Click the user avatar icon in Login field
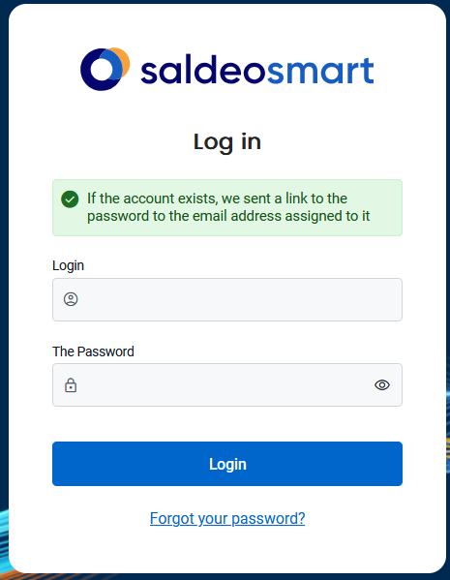 click(71, 299)
